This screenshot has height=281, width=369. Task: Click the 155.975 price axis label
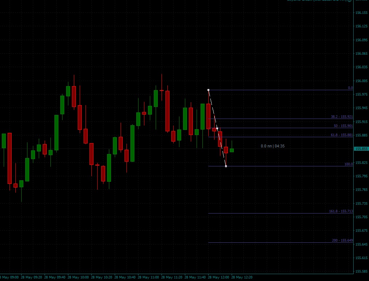tap(361, 95)
